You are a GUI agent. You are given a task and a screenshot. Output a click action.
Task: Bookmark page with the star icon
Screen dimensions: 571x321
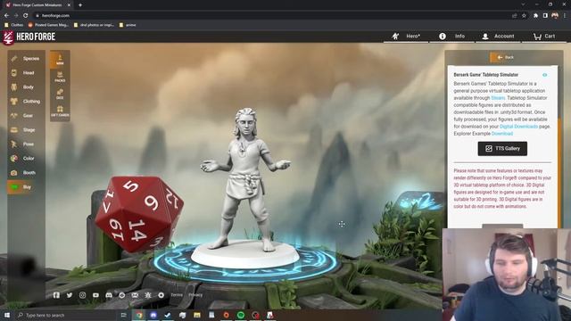pos(524,16)
